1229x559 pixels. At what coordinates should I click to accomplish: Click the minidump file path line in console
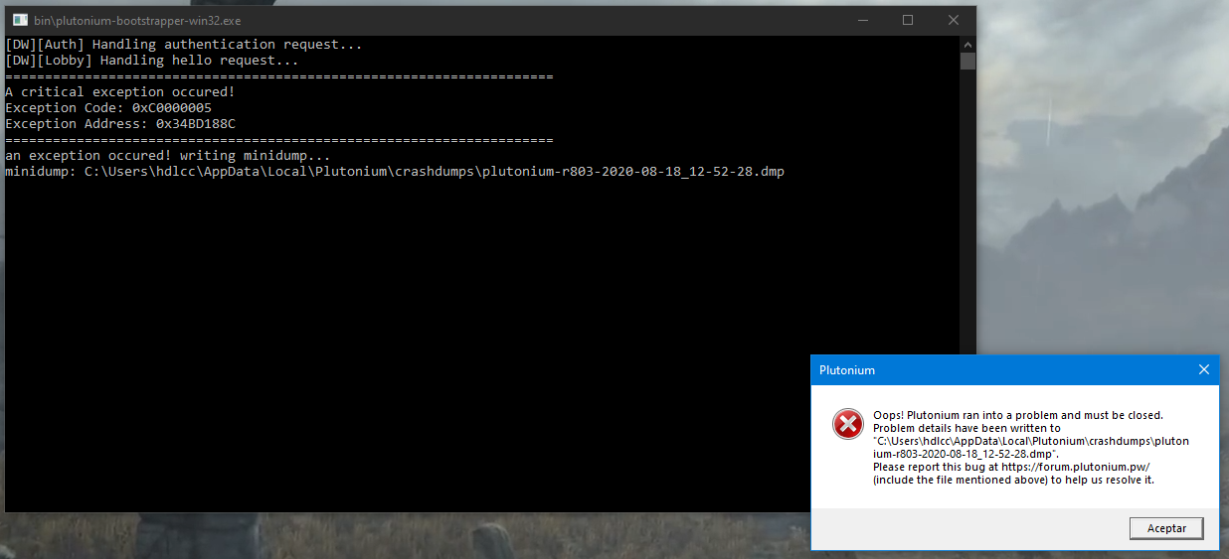tap(395, 172)
